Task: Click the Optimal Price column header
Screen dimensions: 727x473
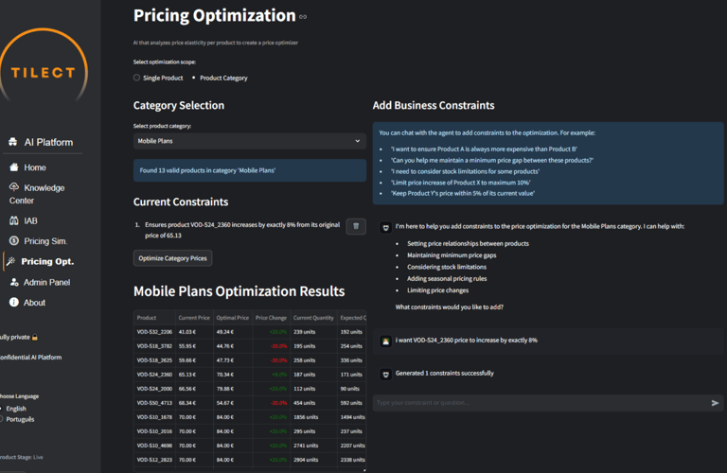Action: pos(232,318)
